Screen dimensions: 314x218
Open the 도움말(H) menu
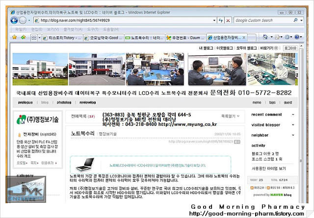(x=111, y=29)
